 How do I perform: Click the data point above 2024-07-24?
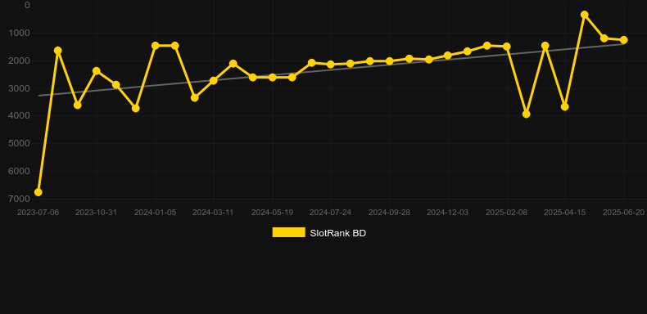[x=331, y=65]
